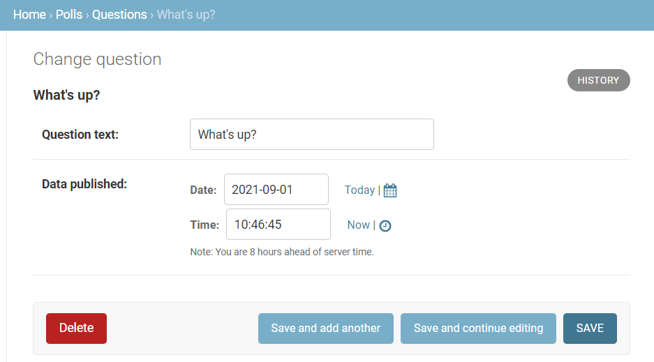This screenshot has height=362, width=654.
Task: Open the calendar picker icon
Action: coord(390,190)
